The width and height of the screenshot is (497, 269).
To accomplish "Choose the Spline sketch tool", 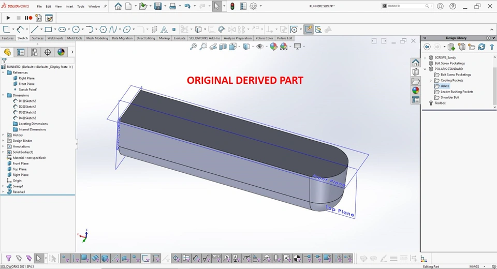I will pyautogui.click(x=113, y=29).
